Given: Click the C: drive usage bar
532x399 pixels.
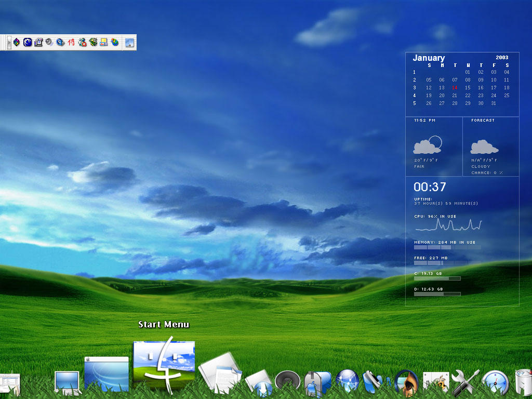Looking at the screenshot, I should coord(437,278).
